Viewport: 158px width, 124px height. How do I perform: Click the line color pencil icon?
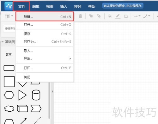click(118, 16)
